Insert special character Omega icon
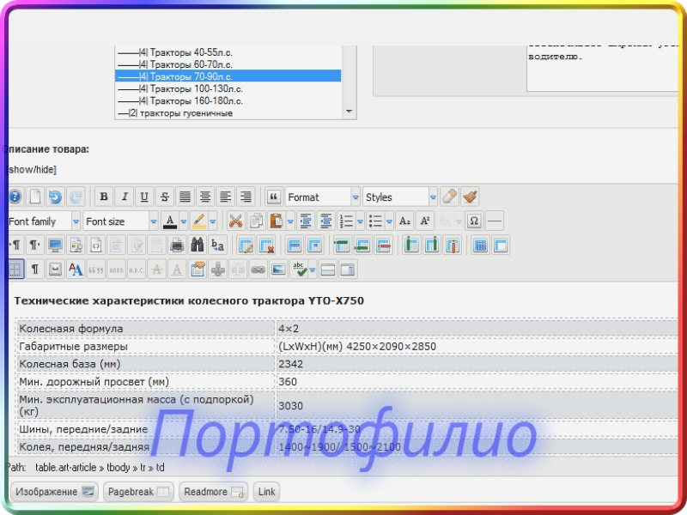Image resolution: width=687 pixels, height=515 pixels. [x=474, y=221]
